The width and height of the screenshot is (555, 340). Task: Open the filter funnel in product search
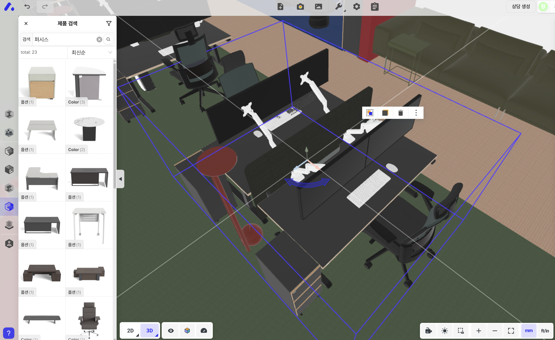pyautogui.click(x=109, y=24)
